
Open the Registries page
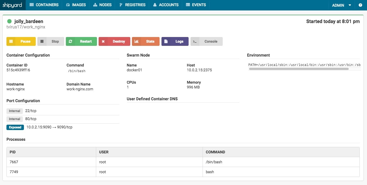pyautogui.click(x=132, y=5)
